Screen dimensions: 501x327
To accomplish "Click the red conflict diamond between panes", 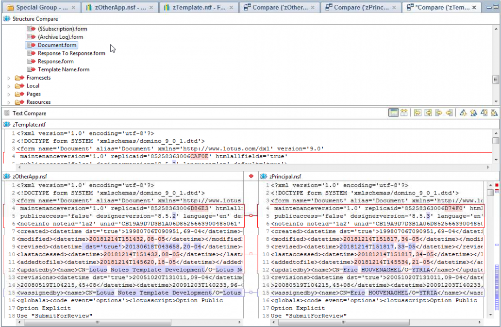I will (x=251, y=176).
